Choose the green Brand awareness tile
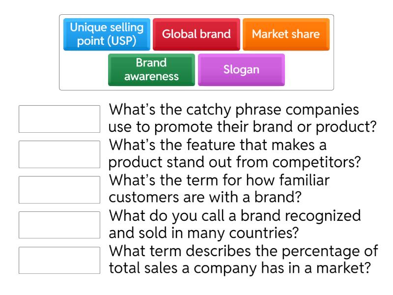The image size is (393, 295). coord(151,70)
